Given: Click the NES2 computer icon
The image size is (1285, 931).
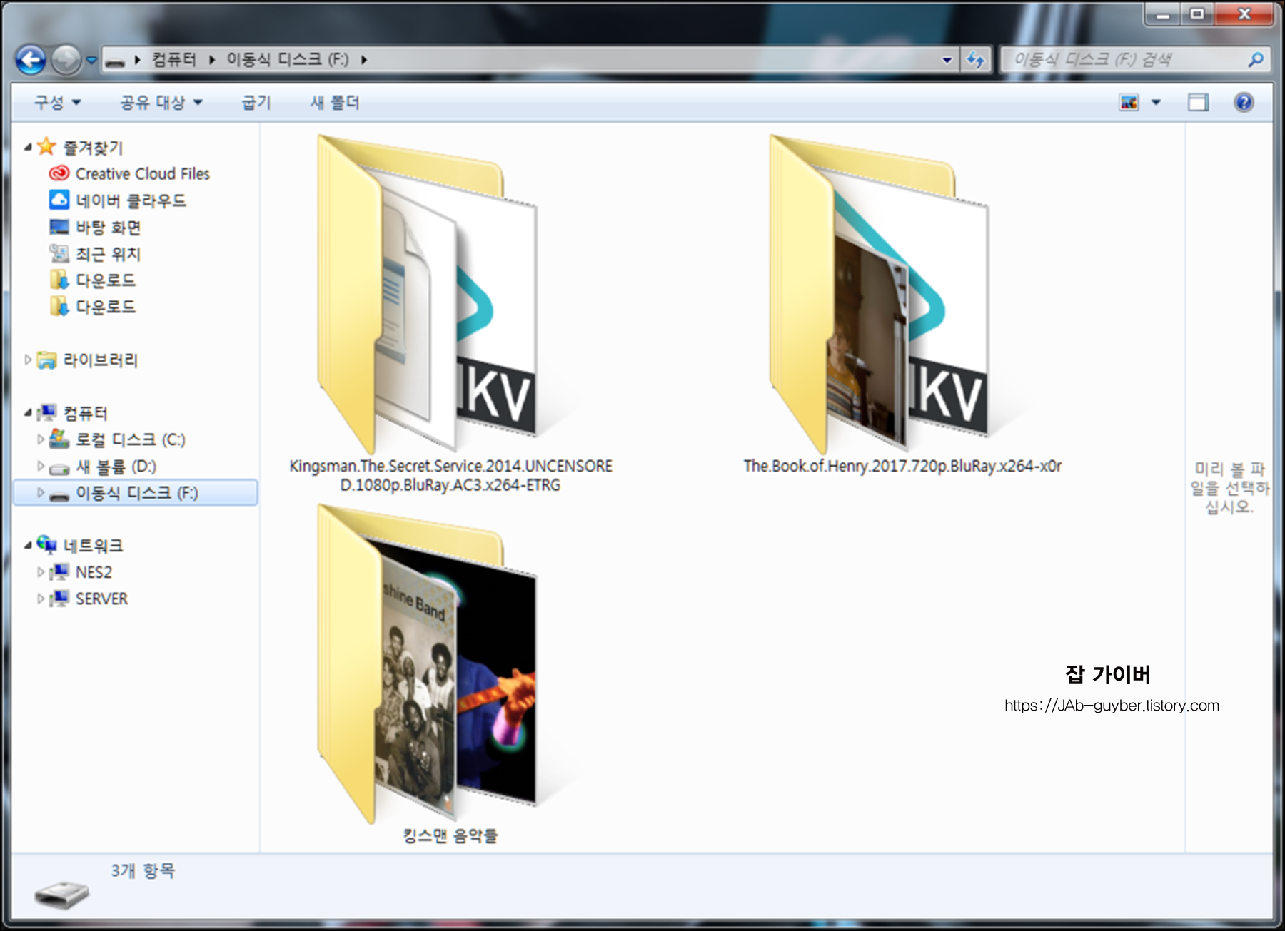Looking at the screenshot, I should tap(60, 572).
